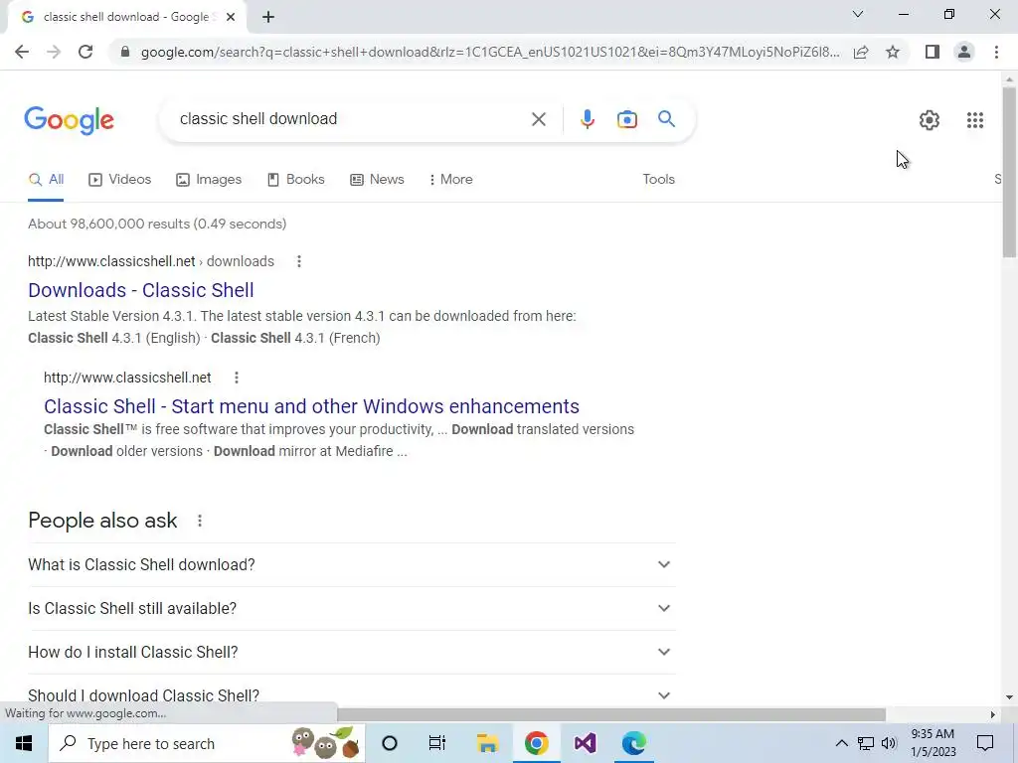Open search Tools options
This screenshot has width=1018, height=763.
[658, 180]
